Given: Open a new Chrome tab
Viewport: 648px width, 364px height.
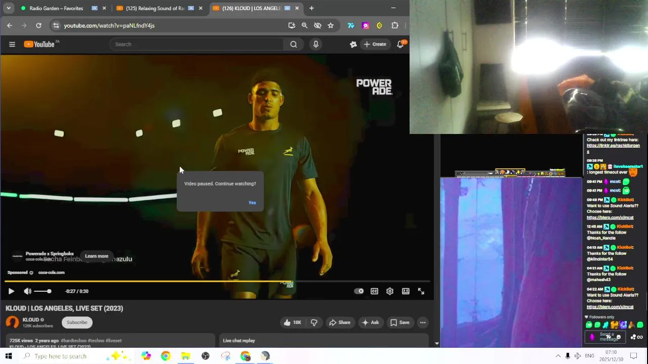Looking at the screenshot, I should pos(311,8).
